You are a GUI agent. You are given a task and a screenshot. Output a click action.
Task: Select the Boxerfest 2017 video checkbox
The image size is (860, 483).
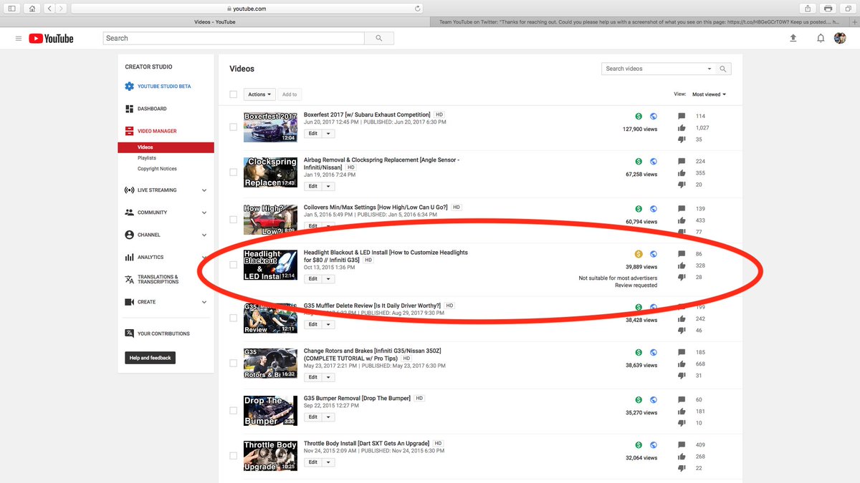coord(233,127)
